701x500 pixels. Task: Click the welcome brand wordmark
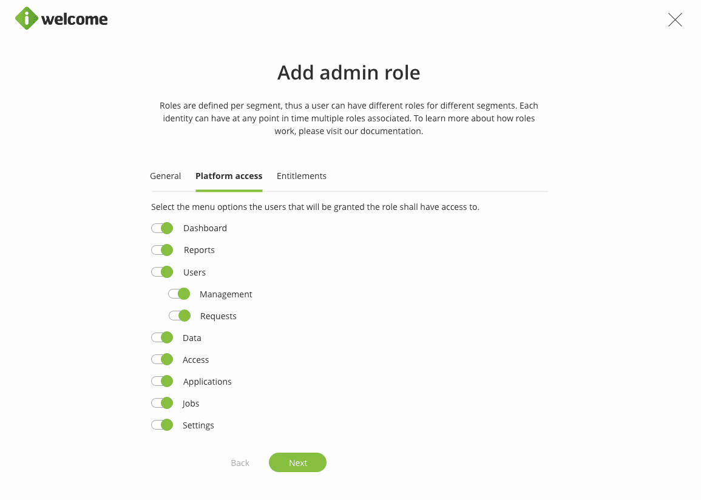[75, 19]
